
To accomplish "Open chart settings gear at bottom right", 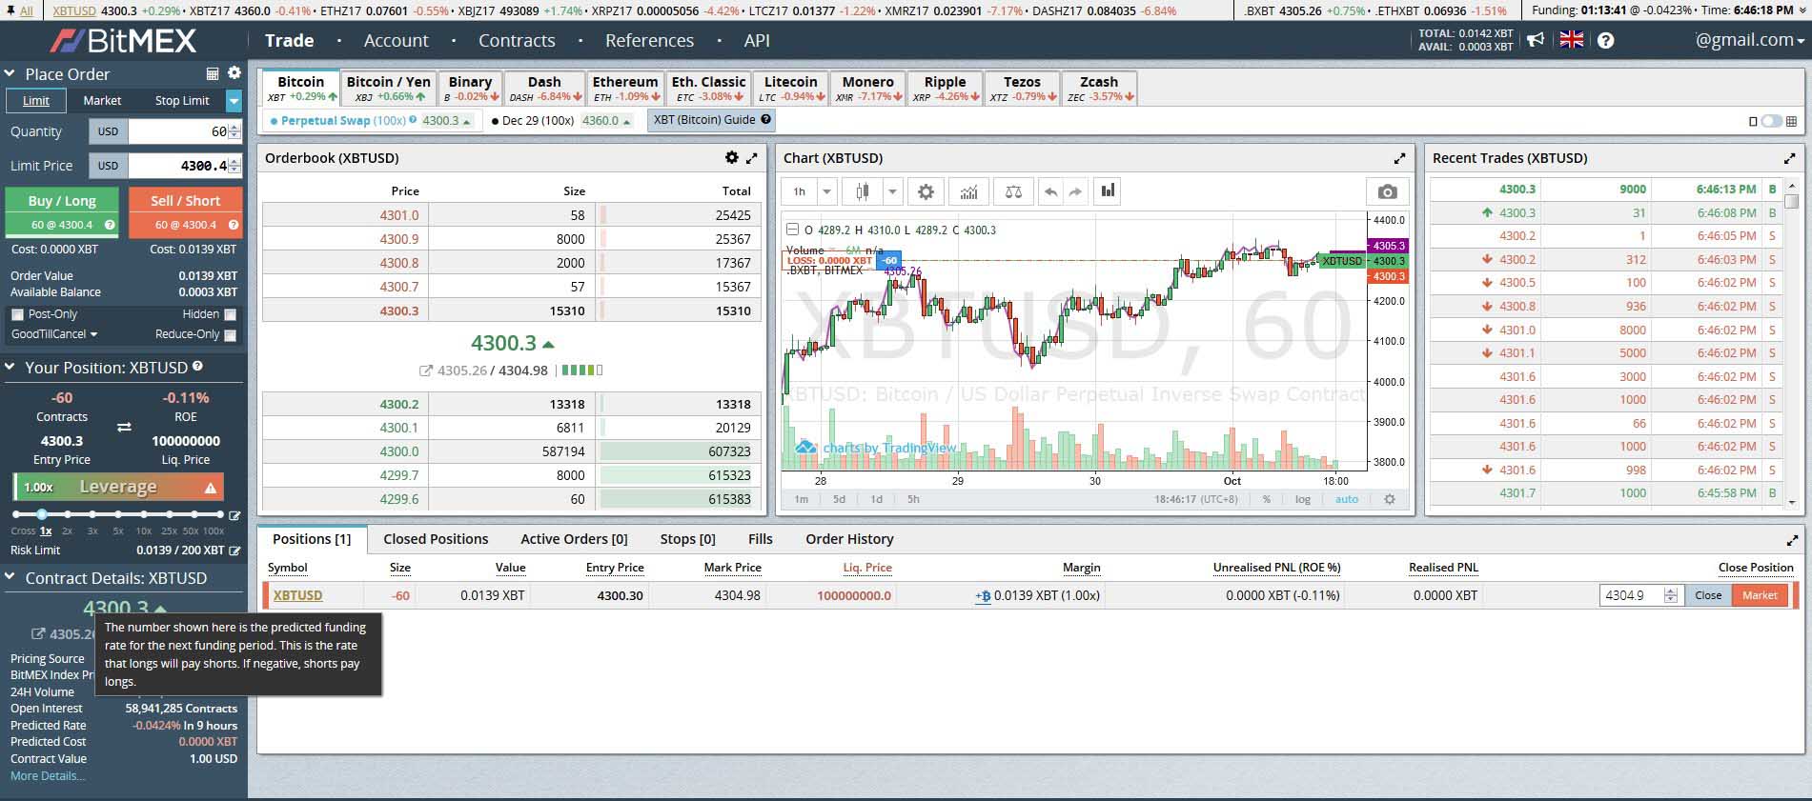I will pyautogui.click(x=1390, y=499).
